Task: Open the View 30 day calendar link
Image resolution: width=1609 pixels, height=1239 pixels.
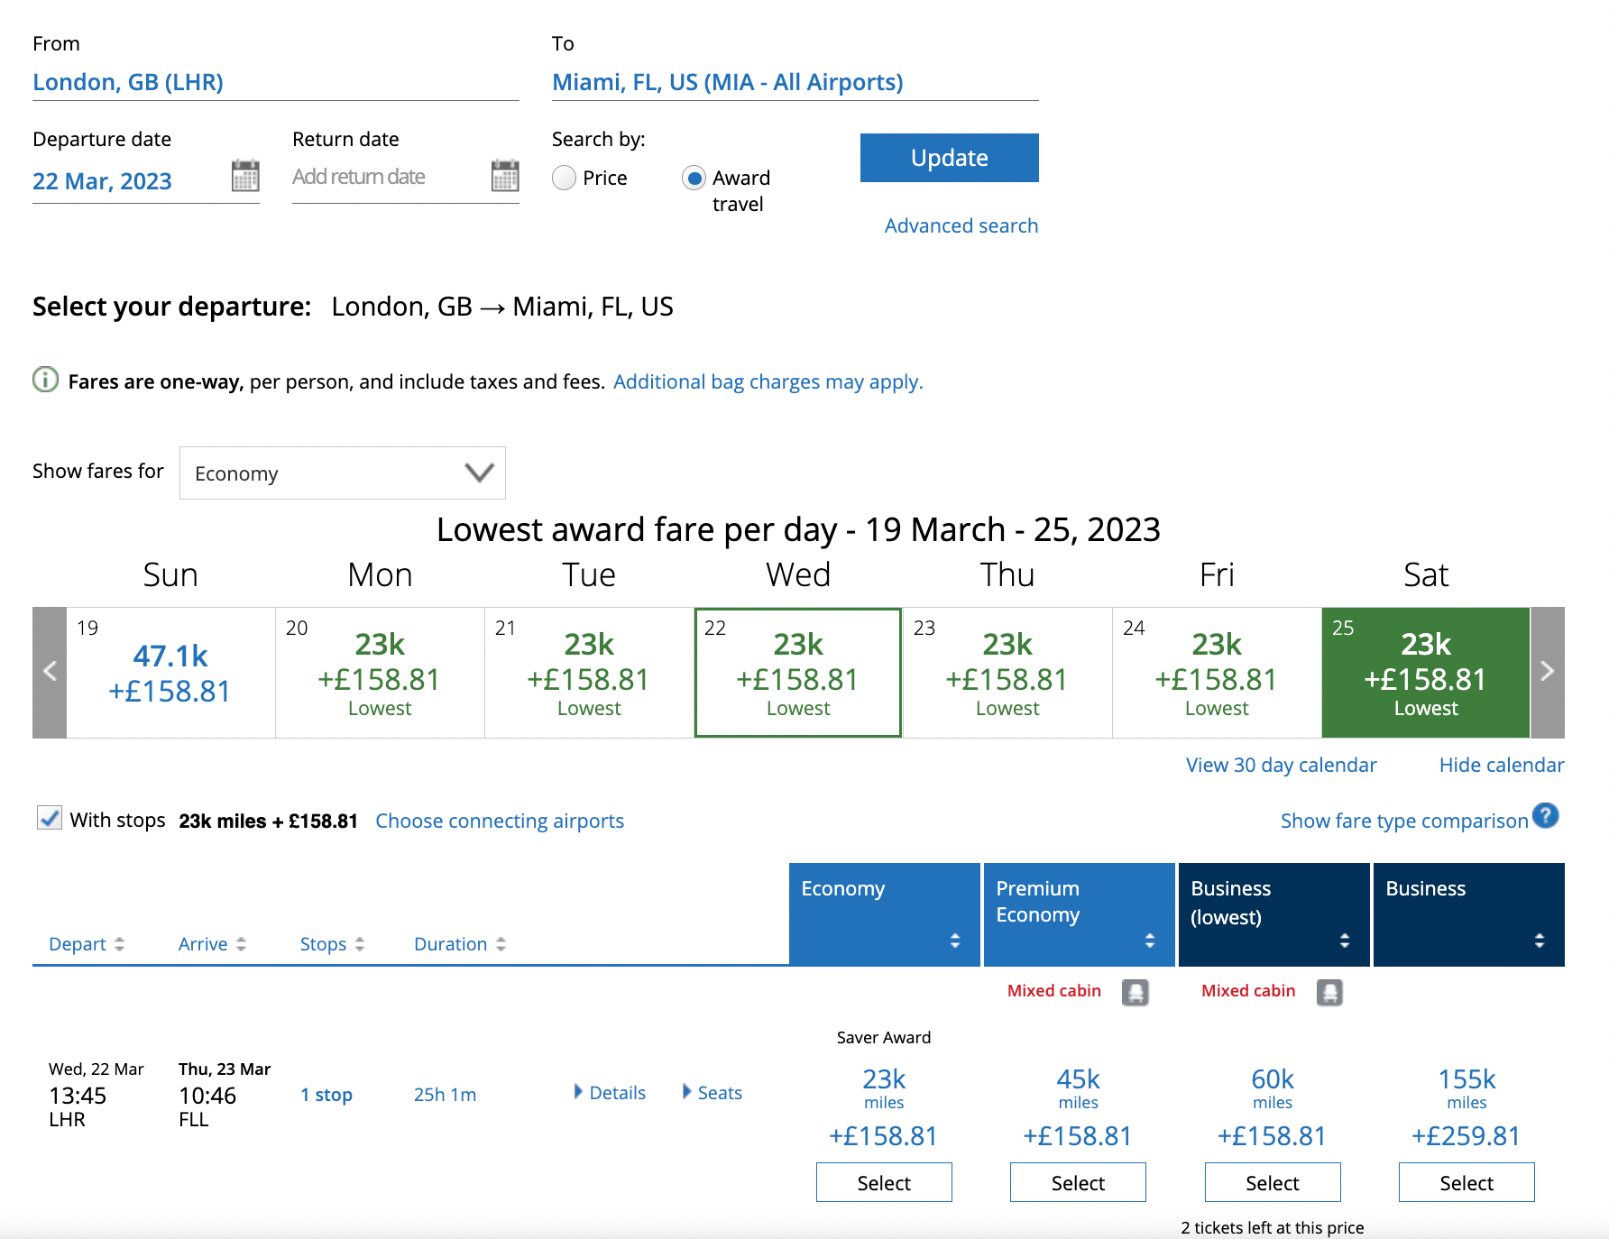Action: point(1281,765)
